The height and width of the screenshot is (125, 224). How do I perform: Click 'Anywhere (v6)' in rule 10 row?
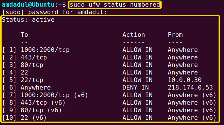pyautogui.click(x=192, y=118)
